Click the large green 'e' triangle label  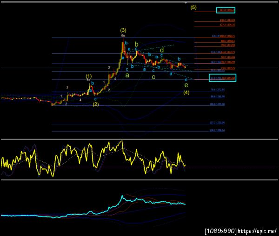tap(186, 85)
